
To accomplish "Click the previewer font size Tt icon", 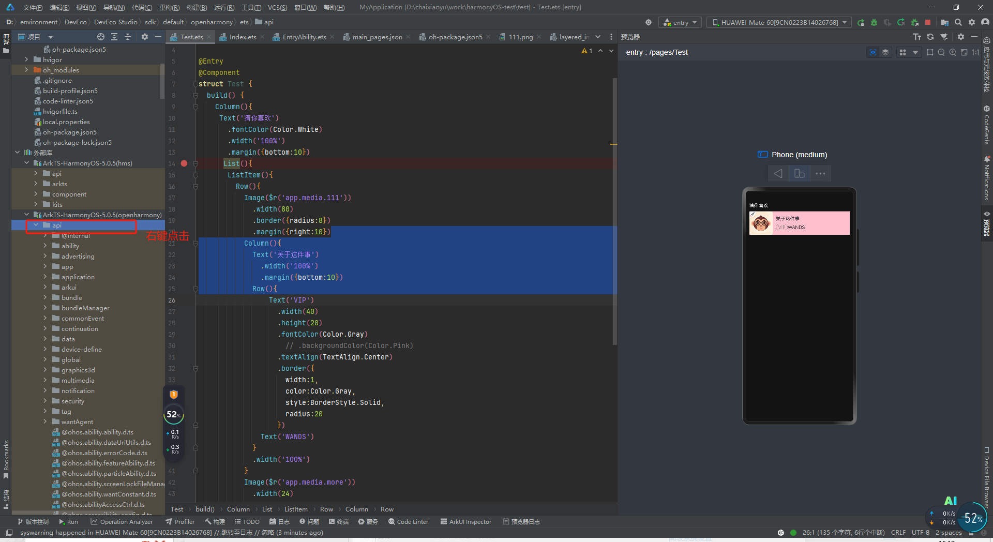I will 917,37.
